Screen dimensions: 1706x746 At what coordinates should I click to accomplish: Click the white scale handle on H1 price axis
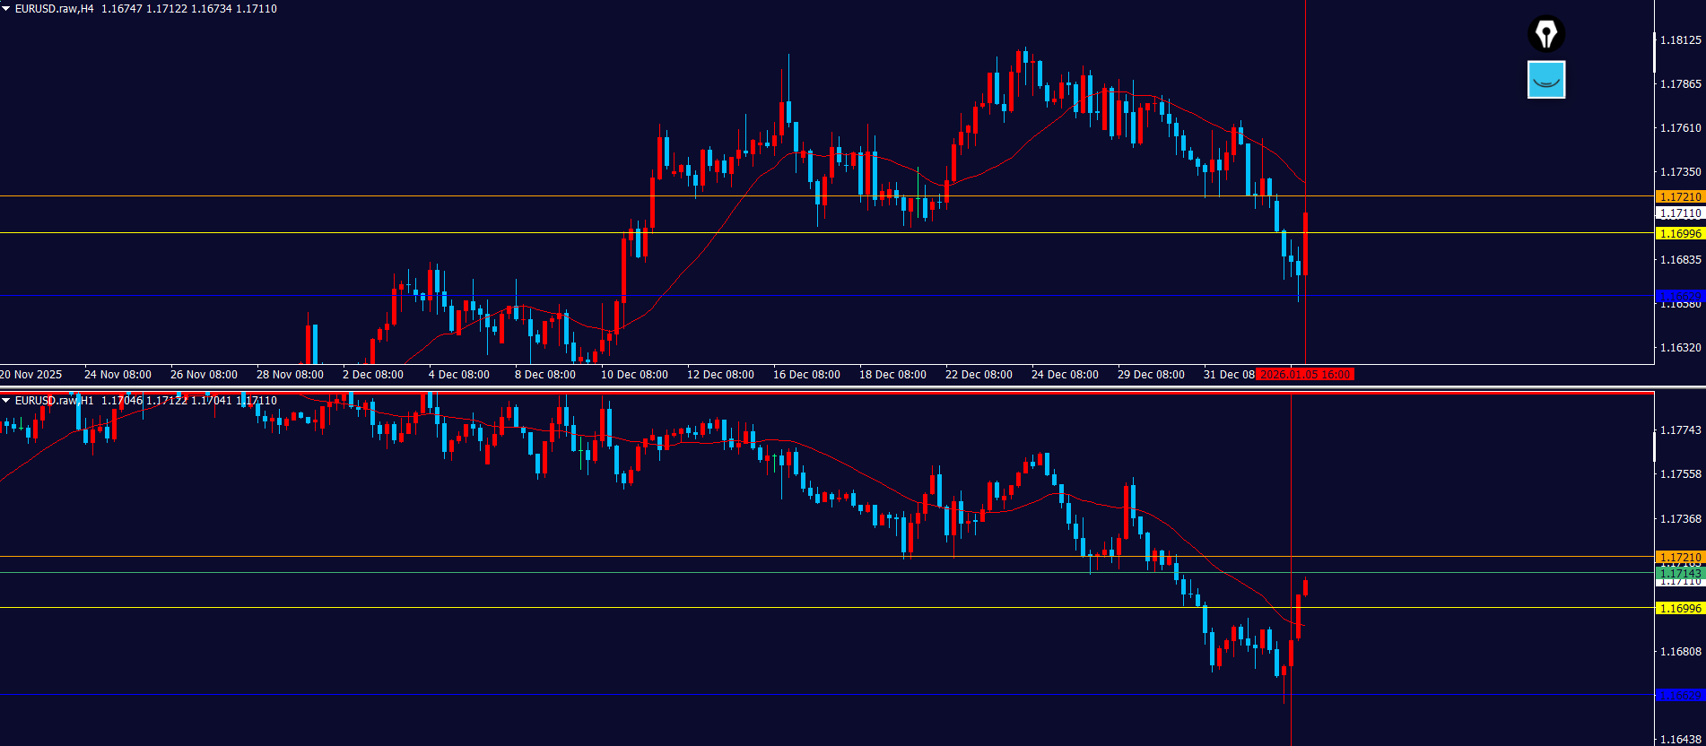(x=1655, y=446)
